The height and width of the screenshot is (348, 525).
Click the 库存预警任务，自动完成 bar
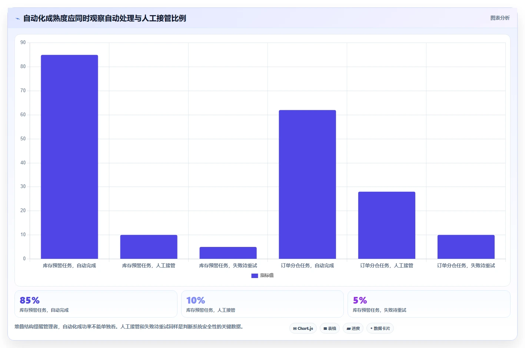[x=69, y=157]
